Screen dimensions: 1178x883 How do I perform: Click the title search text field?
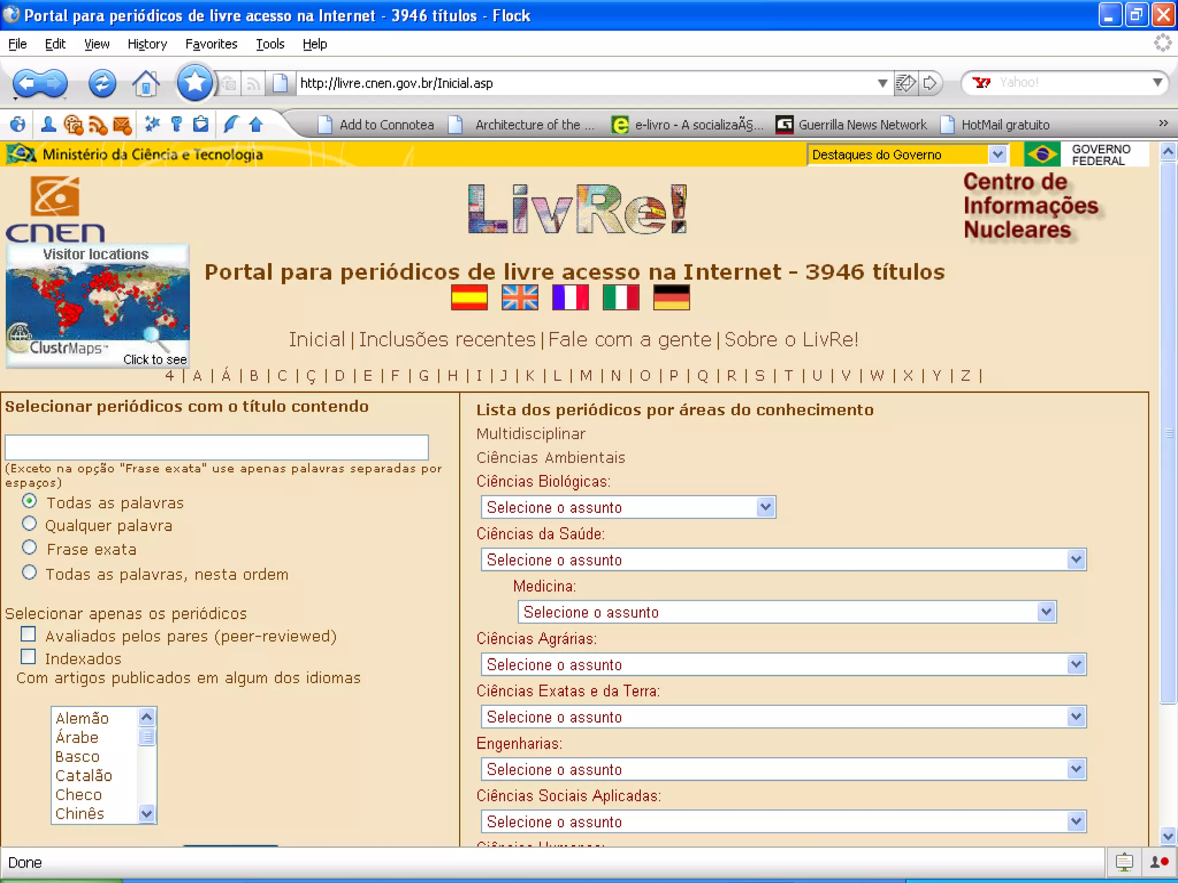pyautogui.click(x=216, y=447)
